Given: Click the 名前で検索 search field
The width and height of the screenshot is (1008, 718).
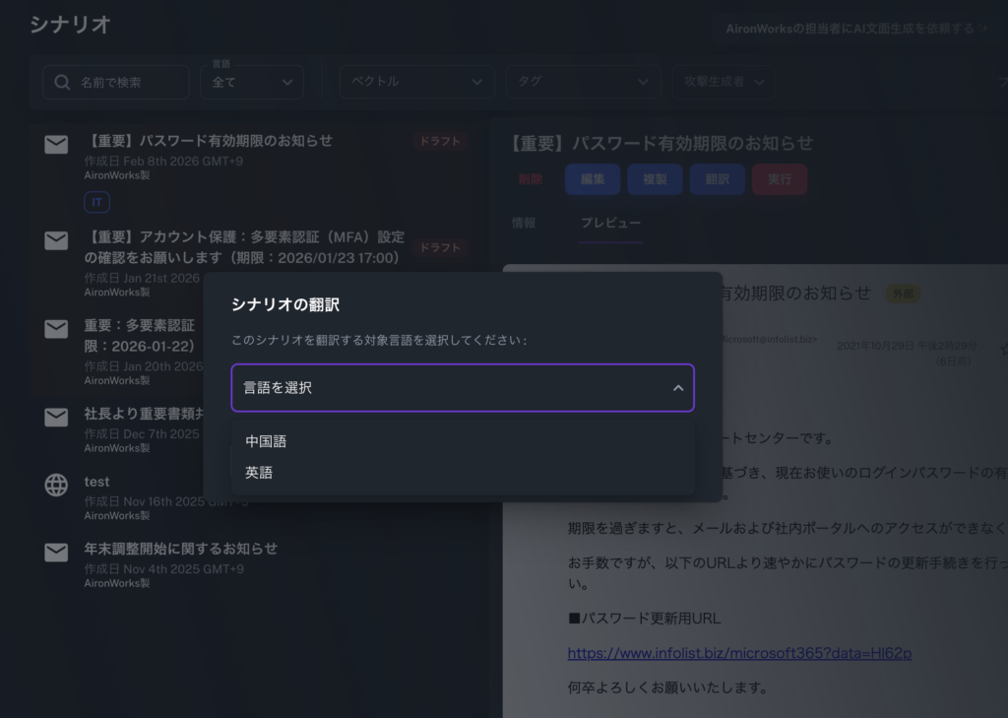Looking at the screenshot, I should click(x=128, y=83).
